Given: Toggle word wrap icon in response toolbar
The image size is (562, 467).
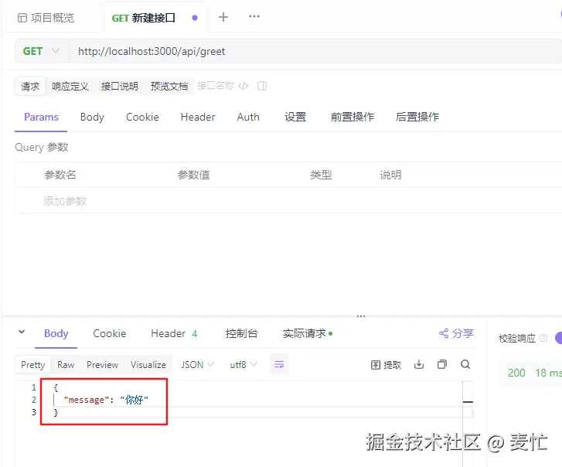Looking at the screenshot, I should pos(279,365).
